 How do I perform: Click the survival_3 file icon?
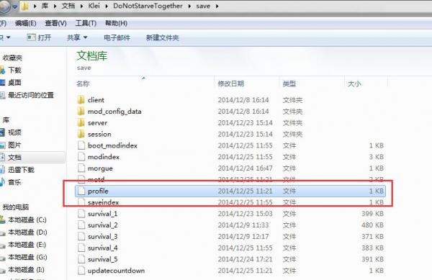(x=81, y=237)
